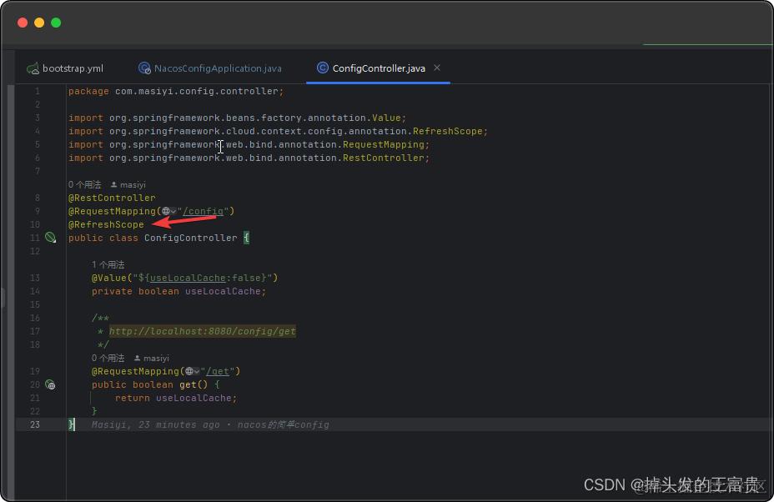Click the "0 个用法" hint above get method
This screenshot has height=502, width=774.
108,358
